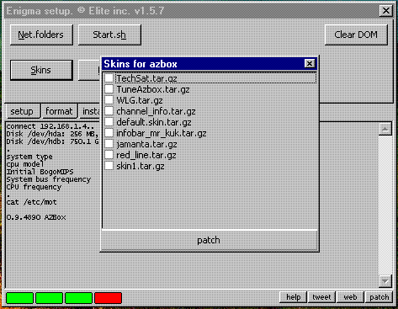Screen dimensions: 398x309
Task: Apply skins with the large patch button
Action: 209,240
